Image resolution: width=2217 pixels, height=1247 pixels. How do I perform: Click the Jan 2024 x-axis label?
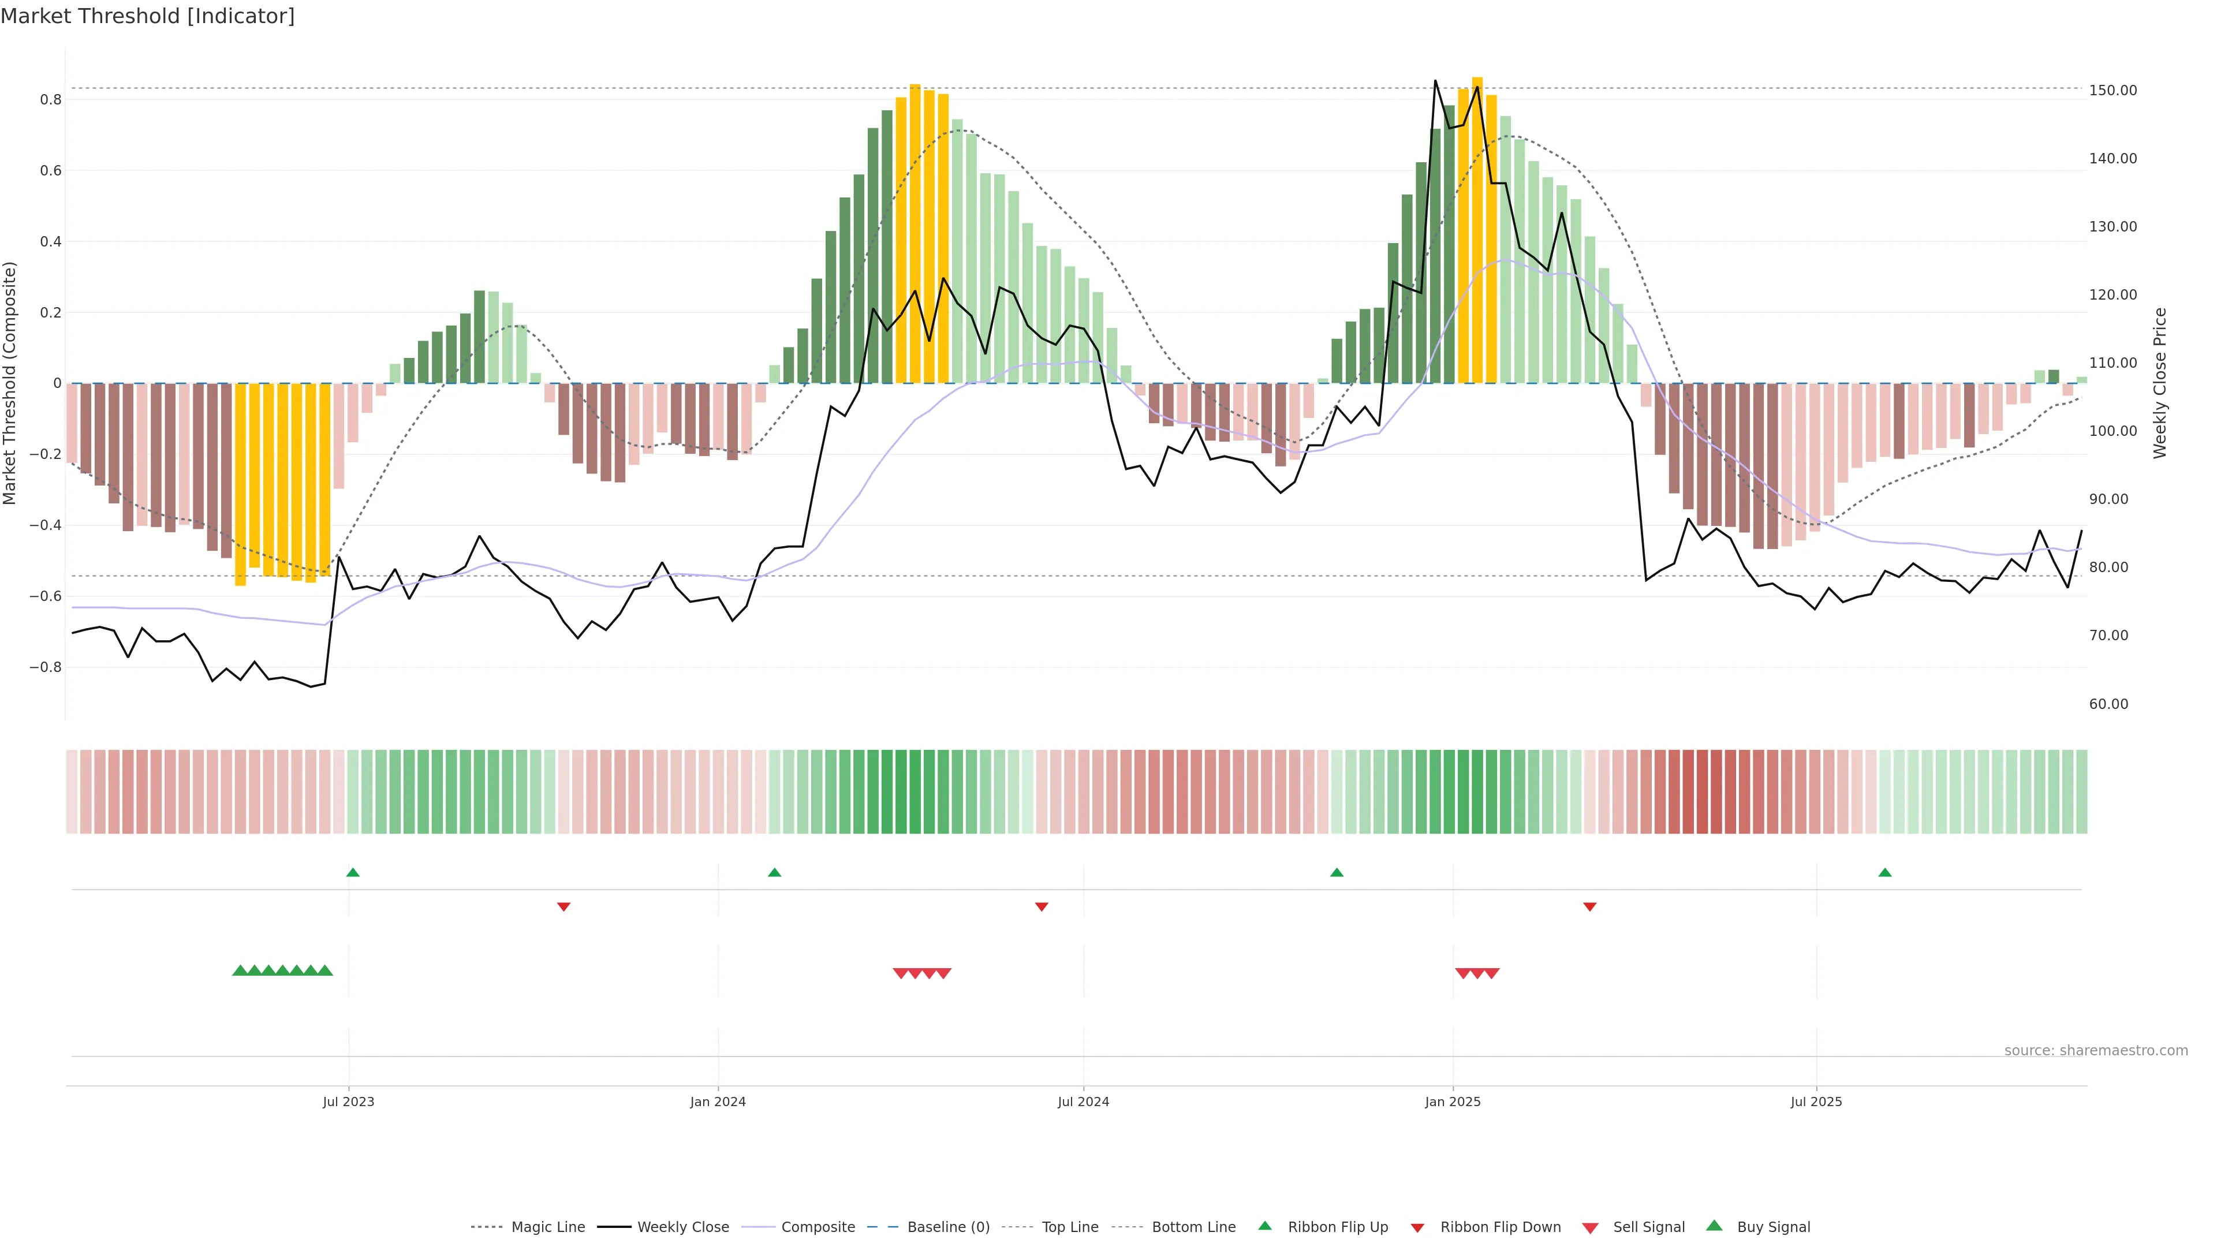pos(718,1102)
